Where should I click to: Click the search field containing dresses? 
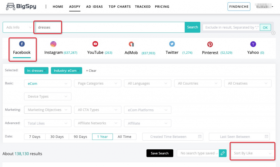(110, 27)
